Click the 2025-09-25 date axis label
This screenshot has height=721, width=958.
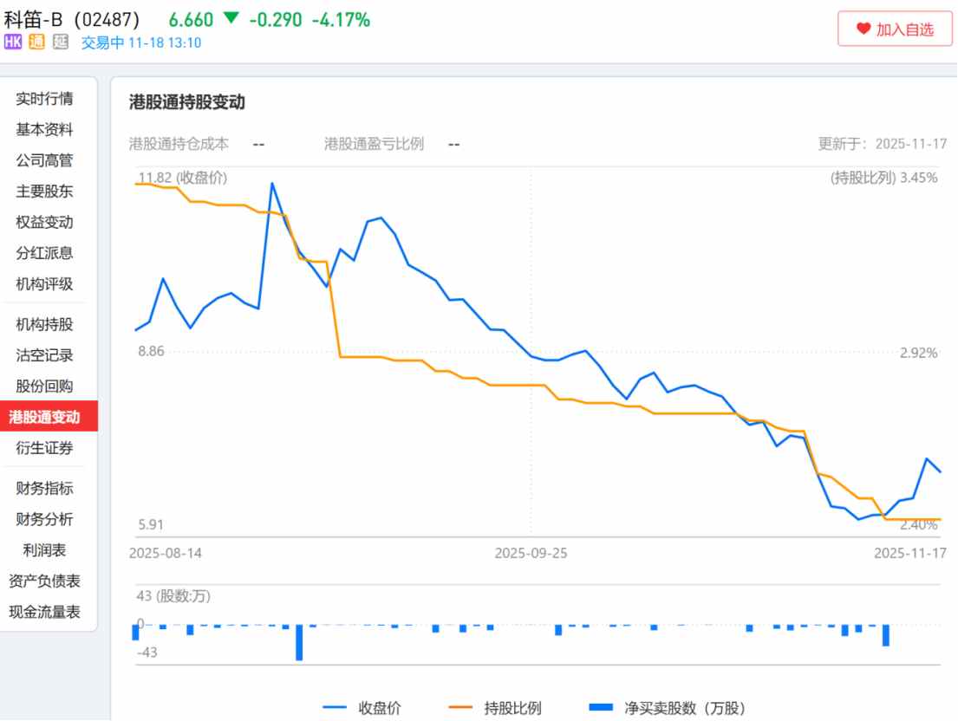coord(531,553)
